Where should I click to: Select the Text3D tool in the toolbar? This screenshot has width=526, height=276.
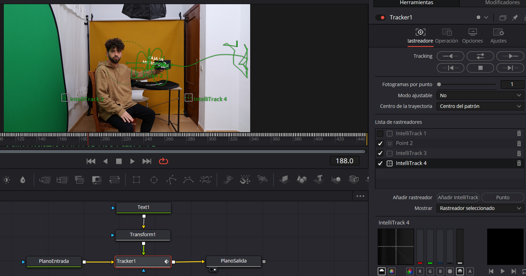click(x=318, y=180)
